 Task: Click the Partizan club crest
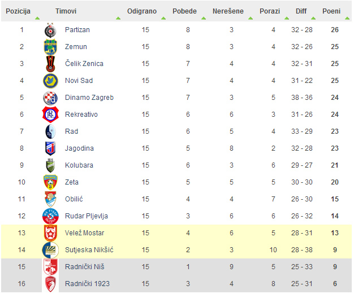point(50,30)
